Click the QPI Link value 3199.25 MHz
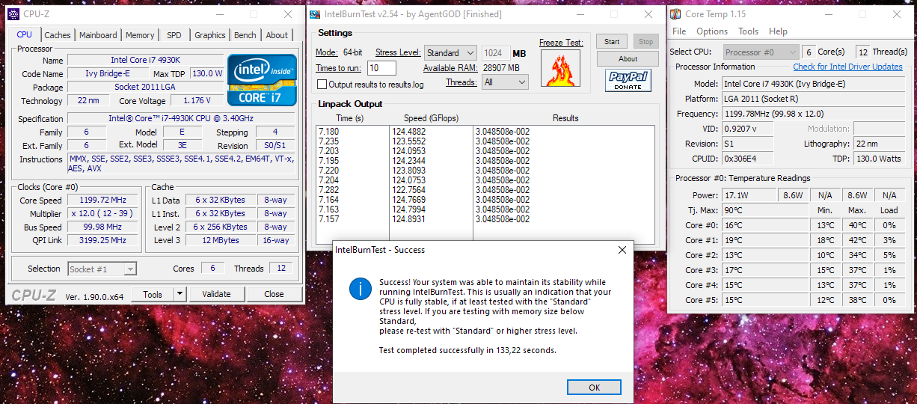The height and width of the screenshot is (404, 917). pos(102,240)
